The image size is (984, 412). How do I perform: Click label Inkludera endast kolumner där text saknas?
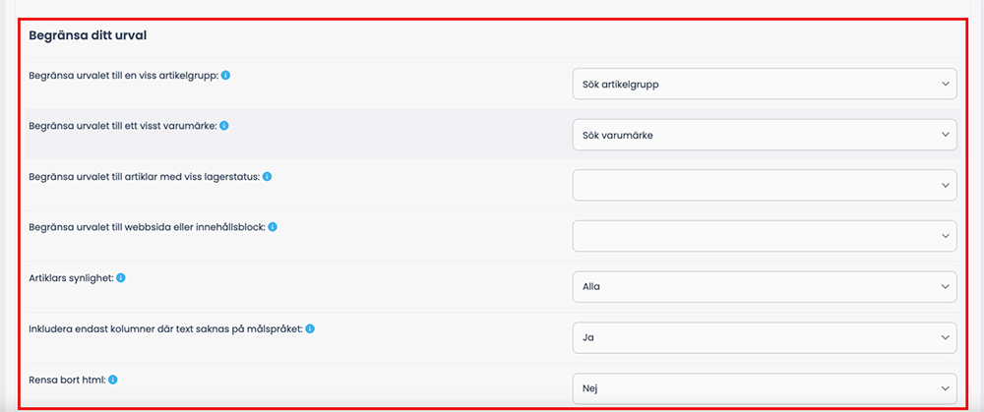click(x=166, y=328)
